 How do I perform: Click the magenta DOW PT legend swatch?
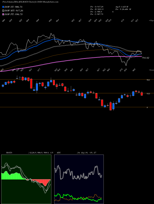tap(3, 14)
